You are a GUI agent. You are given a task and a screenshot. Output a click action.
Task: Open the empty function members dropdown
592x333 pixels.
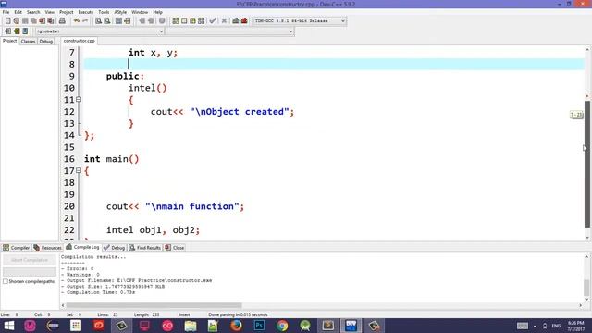tap(229, 31)
